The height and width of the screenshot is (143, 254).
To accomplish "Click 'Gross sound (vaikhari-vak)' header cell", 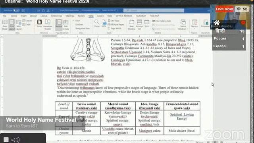I will 87,106.
